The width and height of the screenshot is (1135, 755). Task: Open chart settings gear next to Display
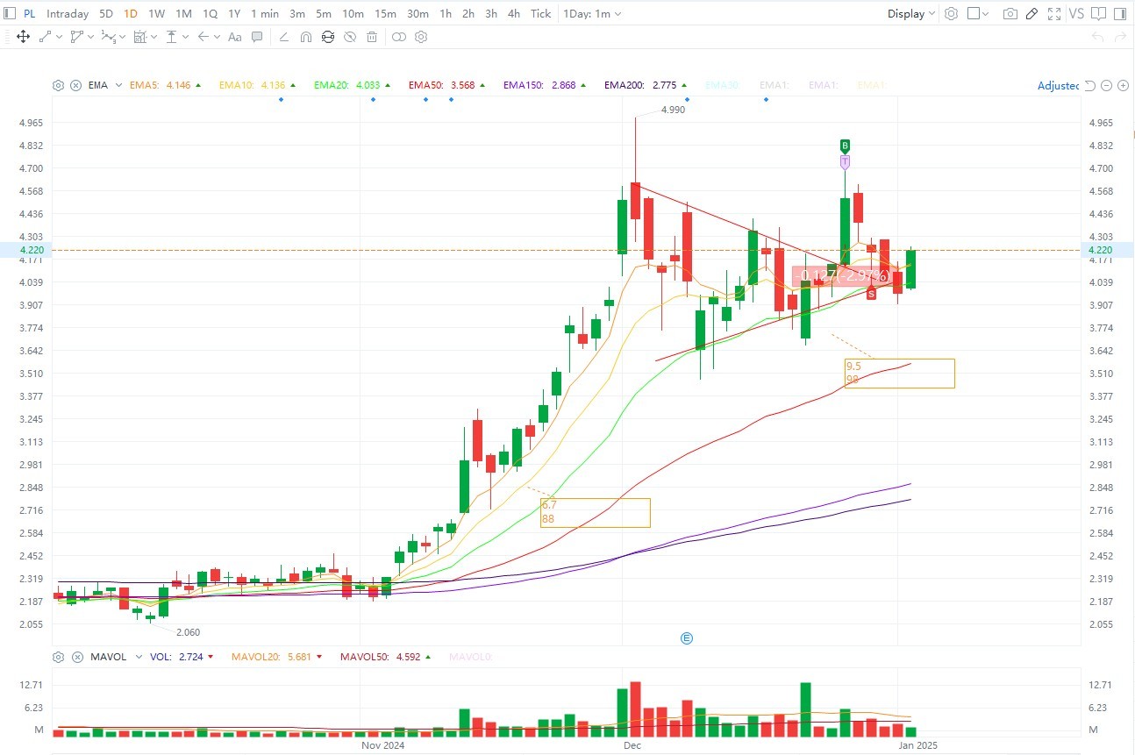pos(951,13)
